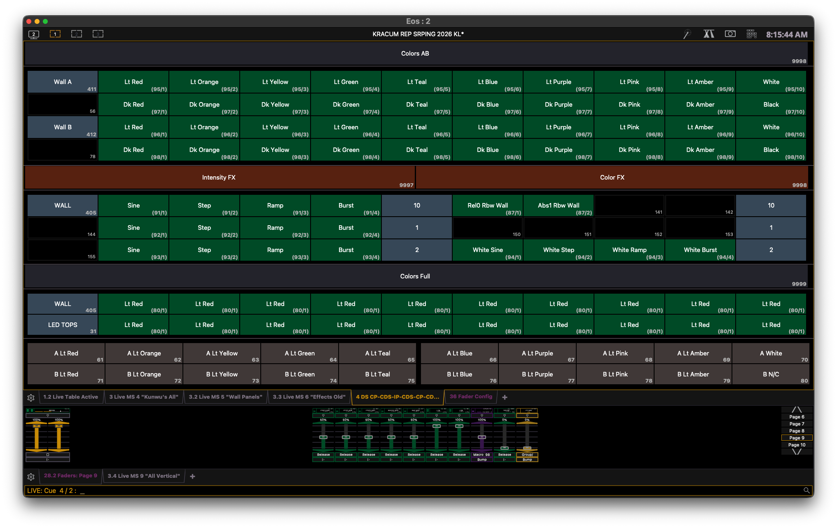This screenshot has height=528, width=837.
Task: Select Wall A group 411
Action: pos(63,82)
